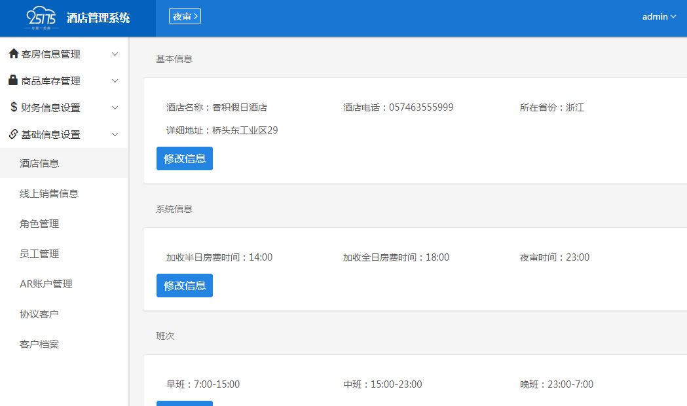Show the 客户档案 page

tap(64, 344)
